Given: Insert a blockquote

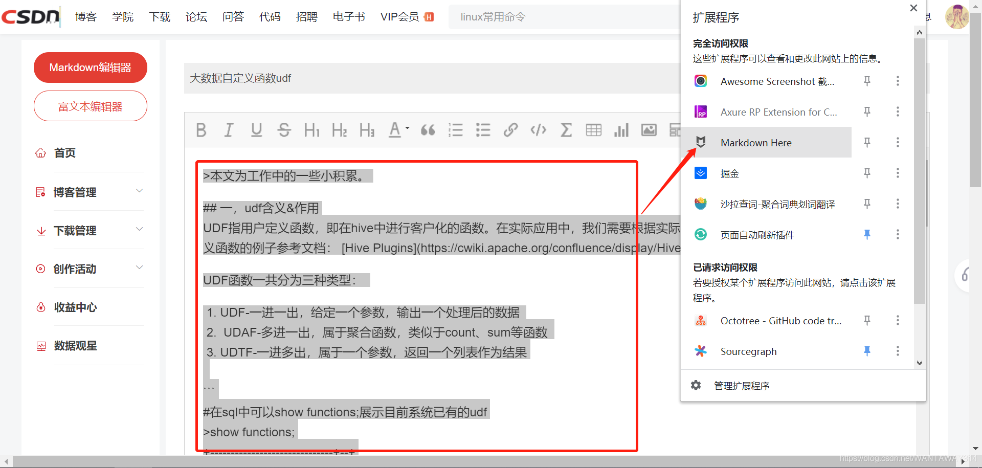Looking at the screenshot, I should point(428,130).
